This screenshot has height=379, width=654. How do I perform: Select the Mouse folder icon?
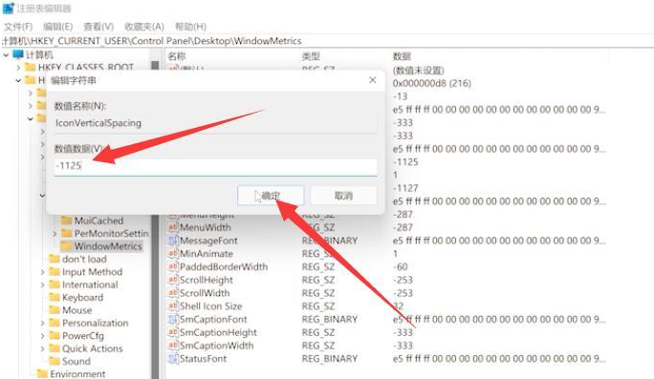[54, 310]
